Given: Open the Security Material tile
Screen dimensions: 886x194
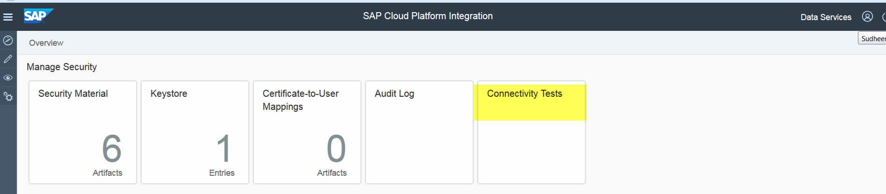Looking at the screenshot, I should click(x=83, y=132).
